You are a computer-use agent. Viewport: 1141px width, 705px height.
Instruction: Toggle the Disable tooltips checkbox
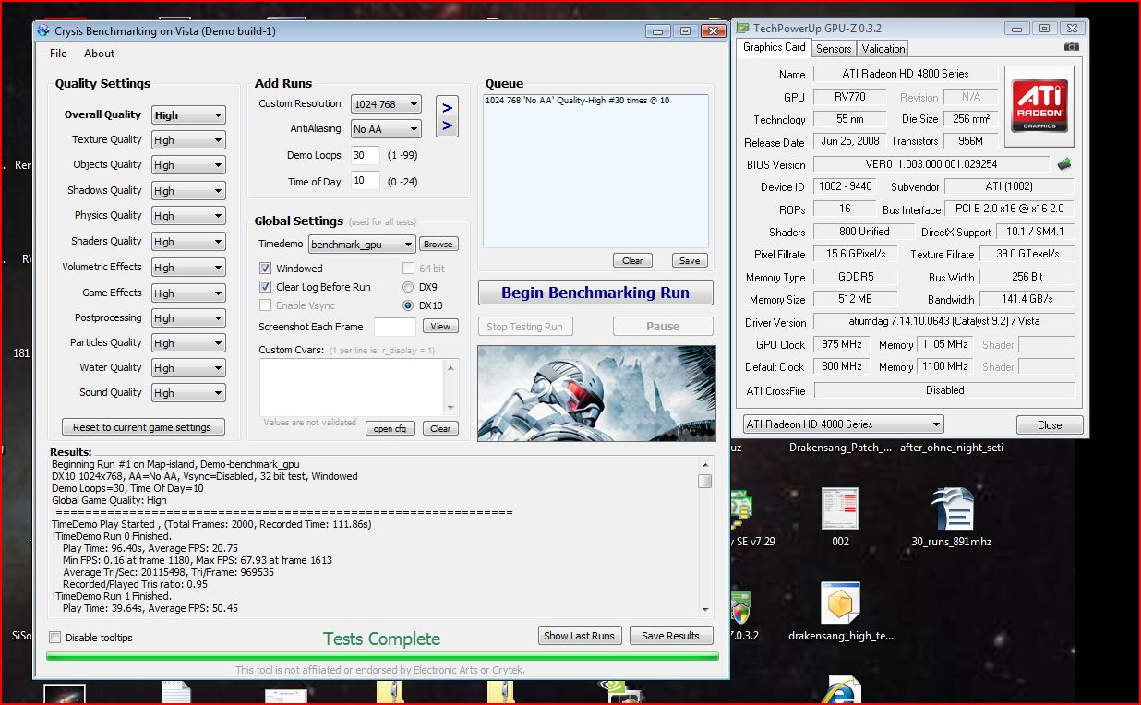click(54, 638)
